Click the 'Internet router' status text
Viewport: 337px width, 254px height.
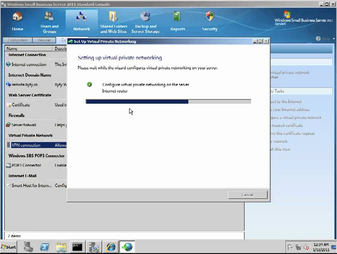pyautogui.click(x=115, y=91)
